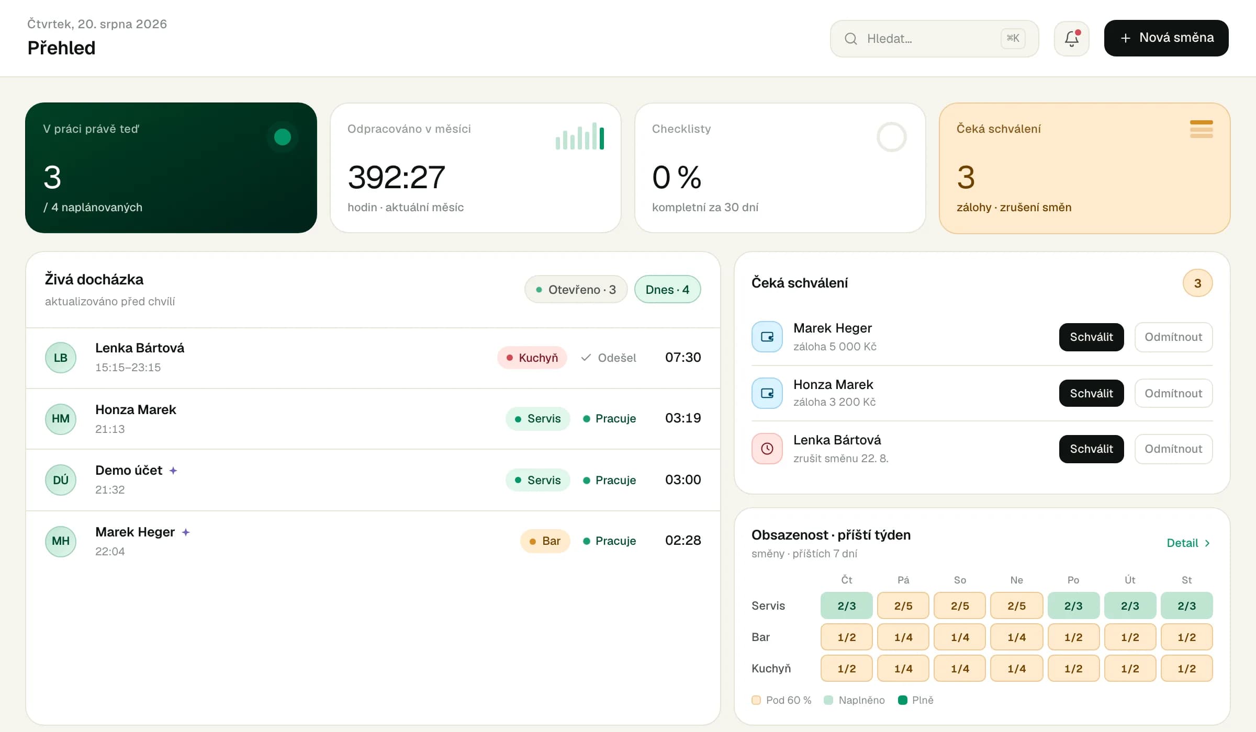1256x732 pixels.
Task: Approve Lenka Bártová's shift cancellation
Action: 1091,449
